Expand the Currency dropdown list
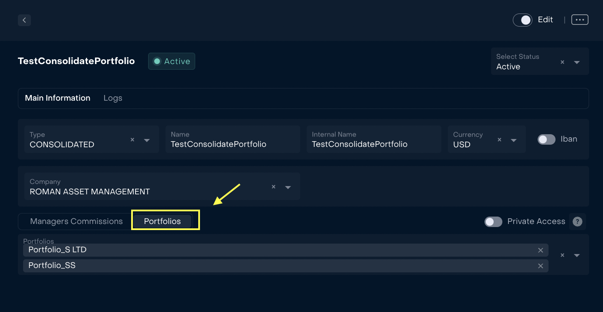The height and width of the screenshot is (312, 603). point(514,140)
